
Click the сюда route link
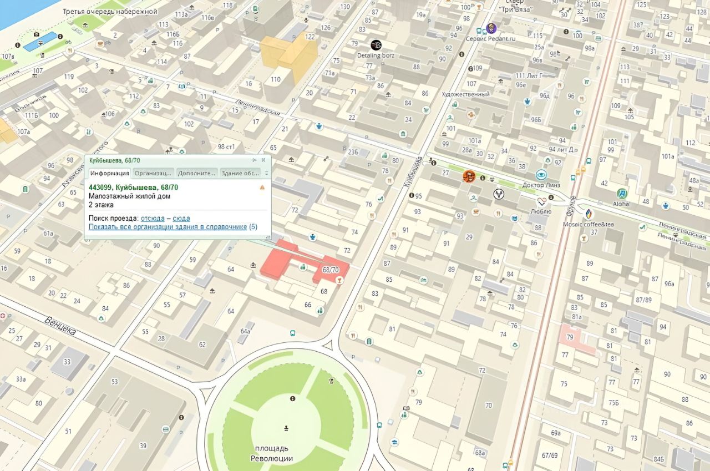(181, 219)
